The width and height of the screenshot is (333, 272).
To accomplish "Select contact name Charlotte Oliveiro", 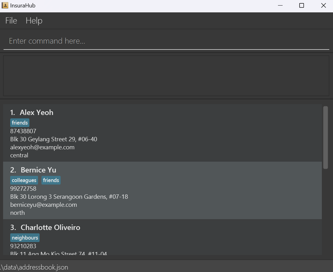I will click(x=50, y=227).
